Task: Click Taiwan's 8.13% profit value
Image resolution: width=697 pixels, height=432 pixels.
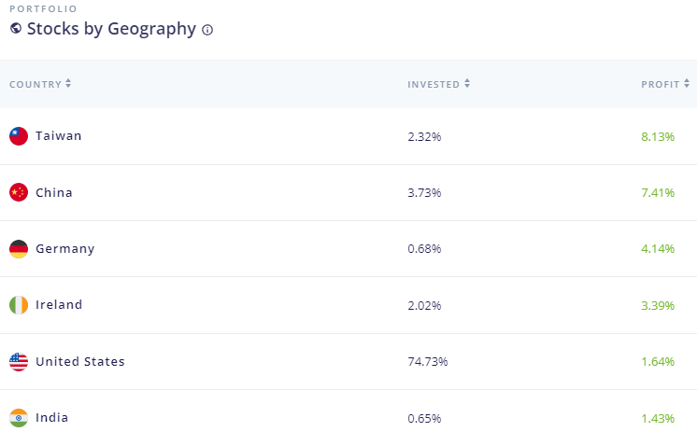Action: (657, 136)
